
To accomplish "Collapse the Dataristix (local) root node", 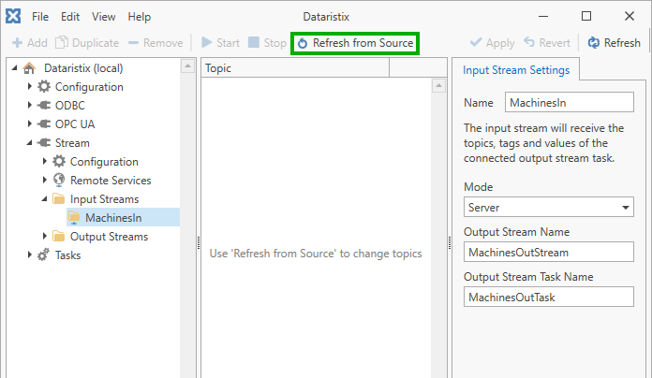I will point(14,67).
